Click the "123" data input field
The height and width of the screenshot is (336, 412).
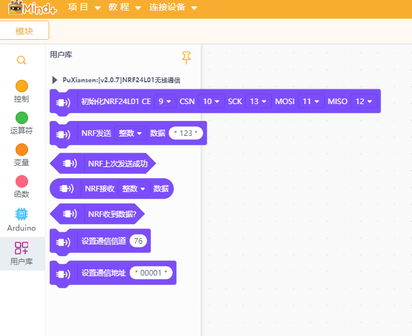(186, 133)
